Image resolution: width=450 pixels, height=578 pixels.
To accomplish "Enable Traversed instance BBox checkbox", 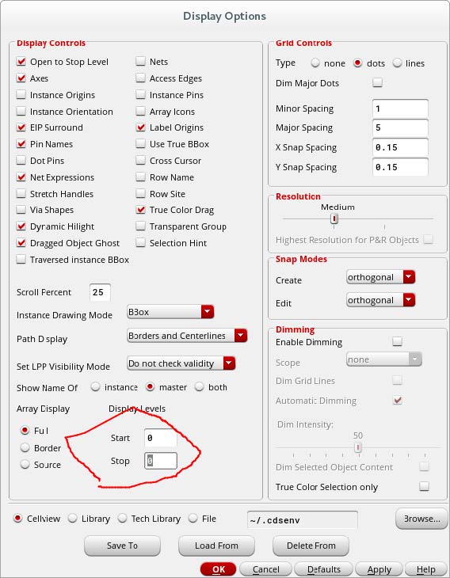I will (x=21, y=260).
